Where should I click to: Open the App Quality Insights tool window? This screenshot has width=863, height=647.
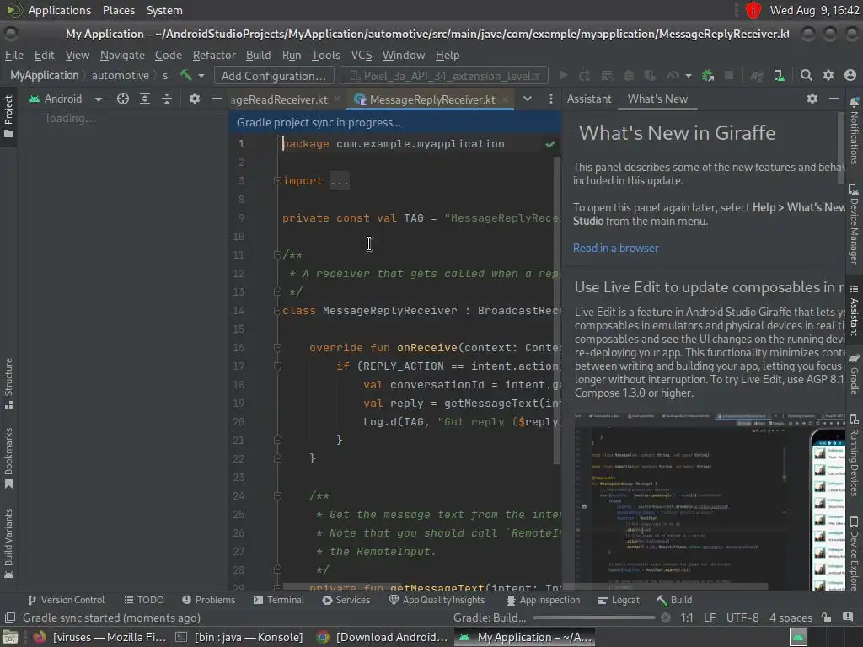coord(437,600)
